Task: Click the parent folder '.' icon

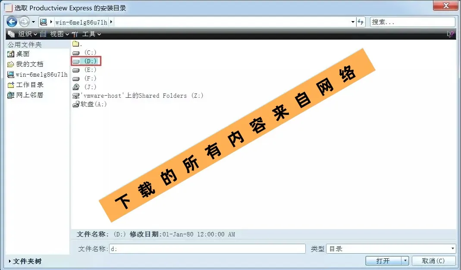Action: [x=76, y=44]
